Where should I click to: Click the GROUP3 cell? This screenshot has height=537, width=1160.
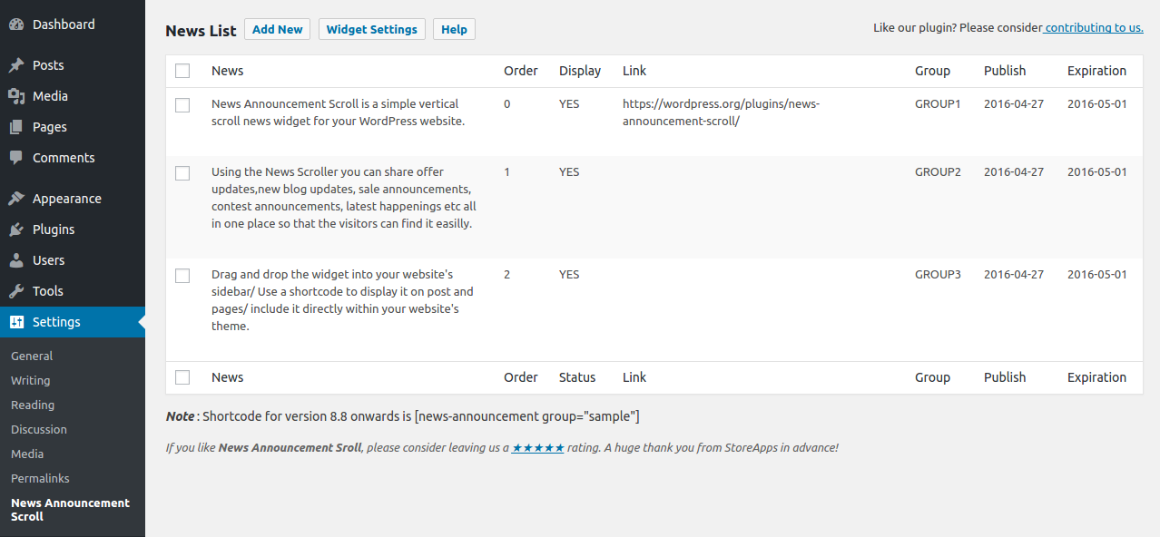938,275
